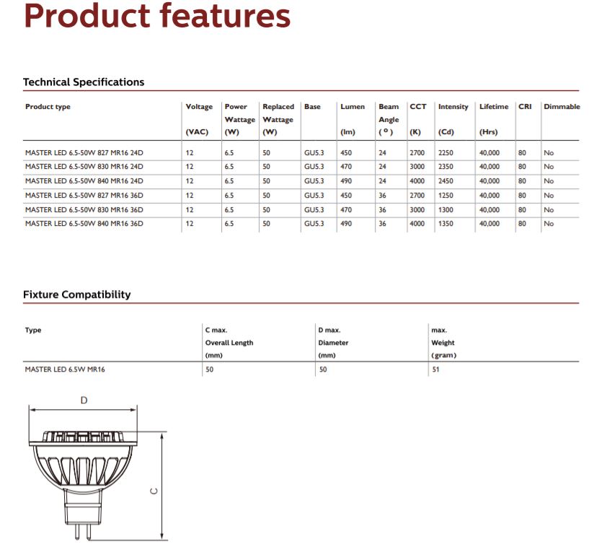Click 'No' dimmable value in 830 24D row
Image resolution: width=594 pixels, height=547 pixels.
(549, 167)
